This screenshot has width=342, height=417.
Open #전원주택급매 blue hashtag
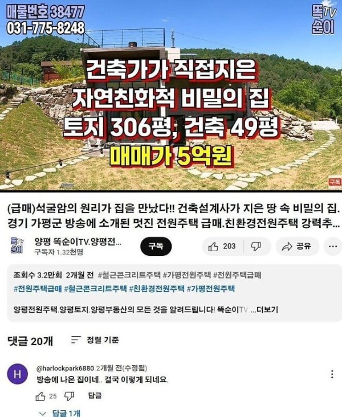(x=38, y=289)
